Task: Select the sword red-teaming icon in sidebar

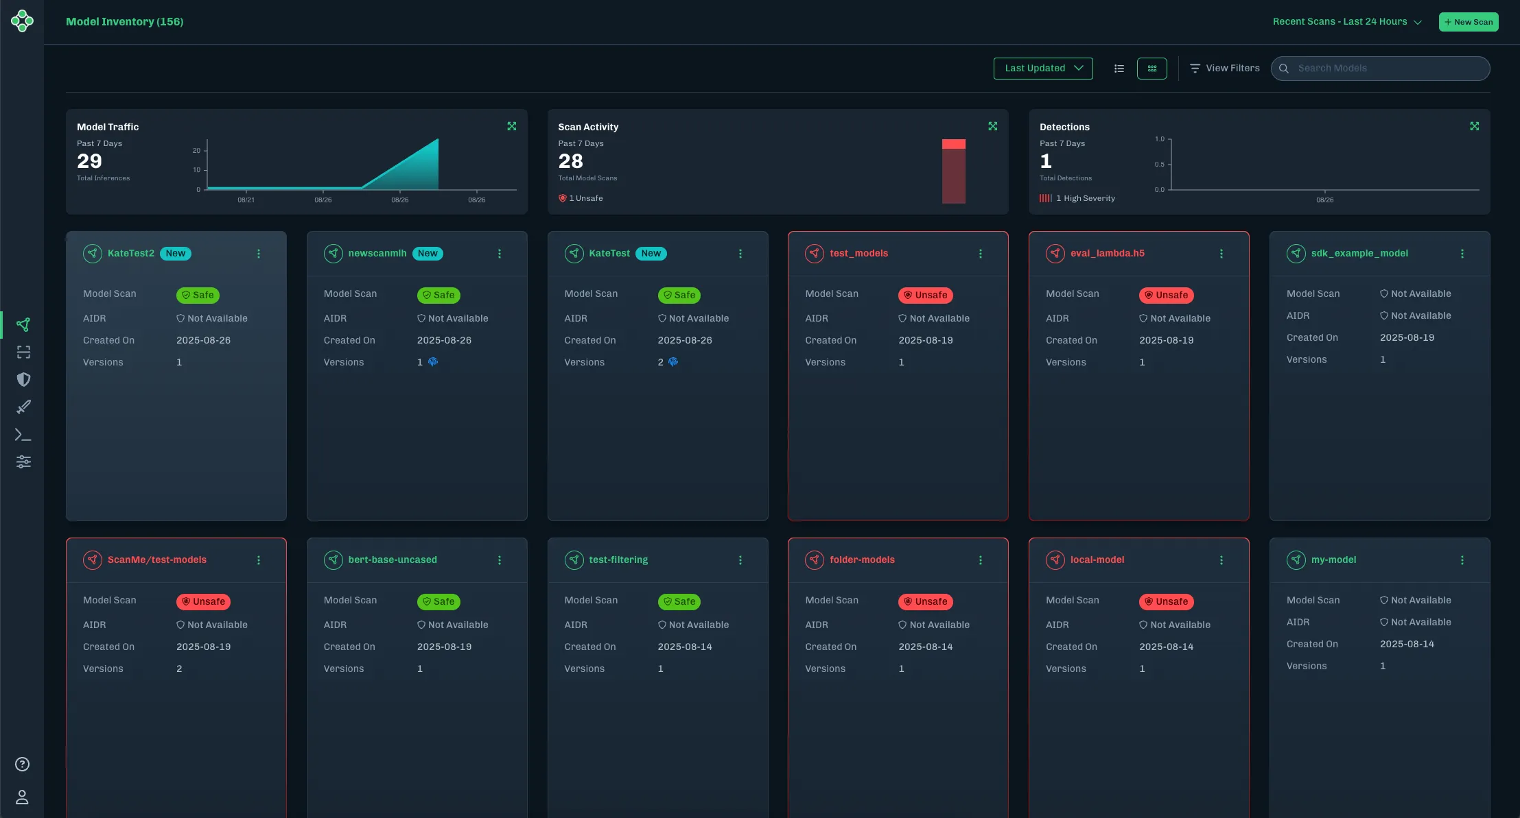Action: (23, 407)
